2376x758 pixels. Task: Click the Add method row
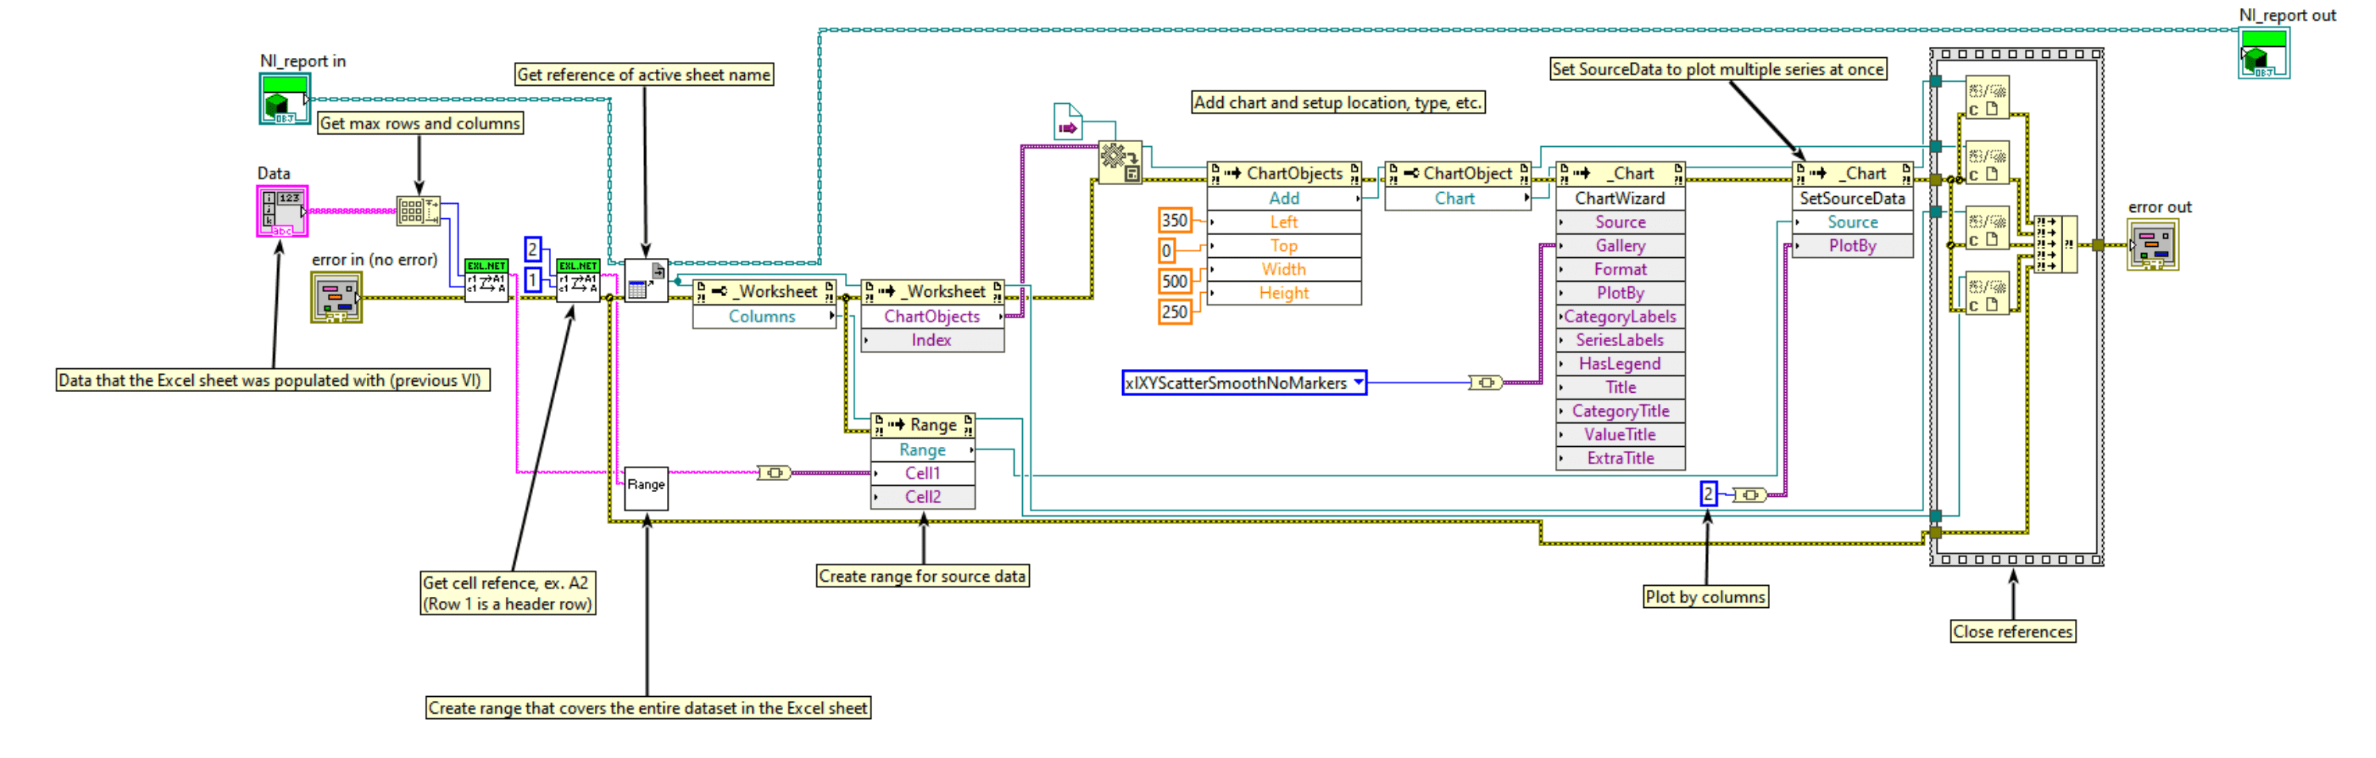click(x=1284, y=198)
